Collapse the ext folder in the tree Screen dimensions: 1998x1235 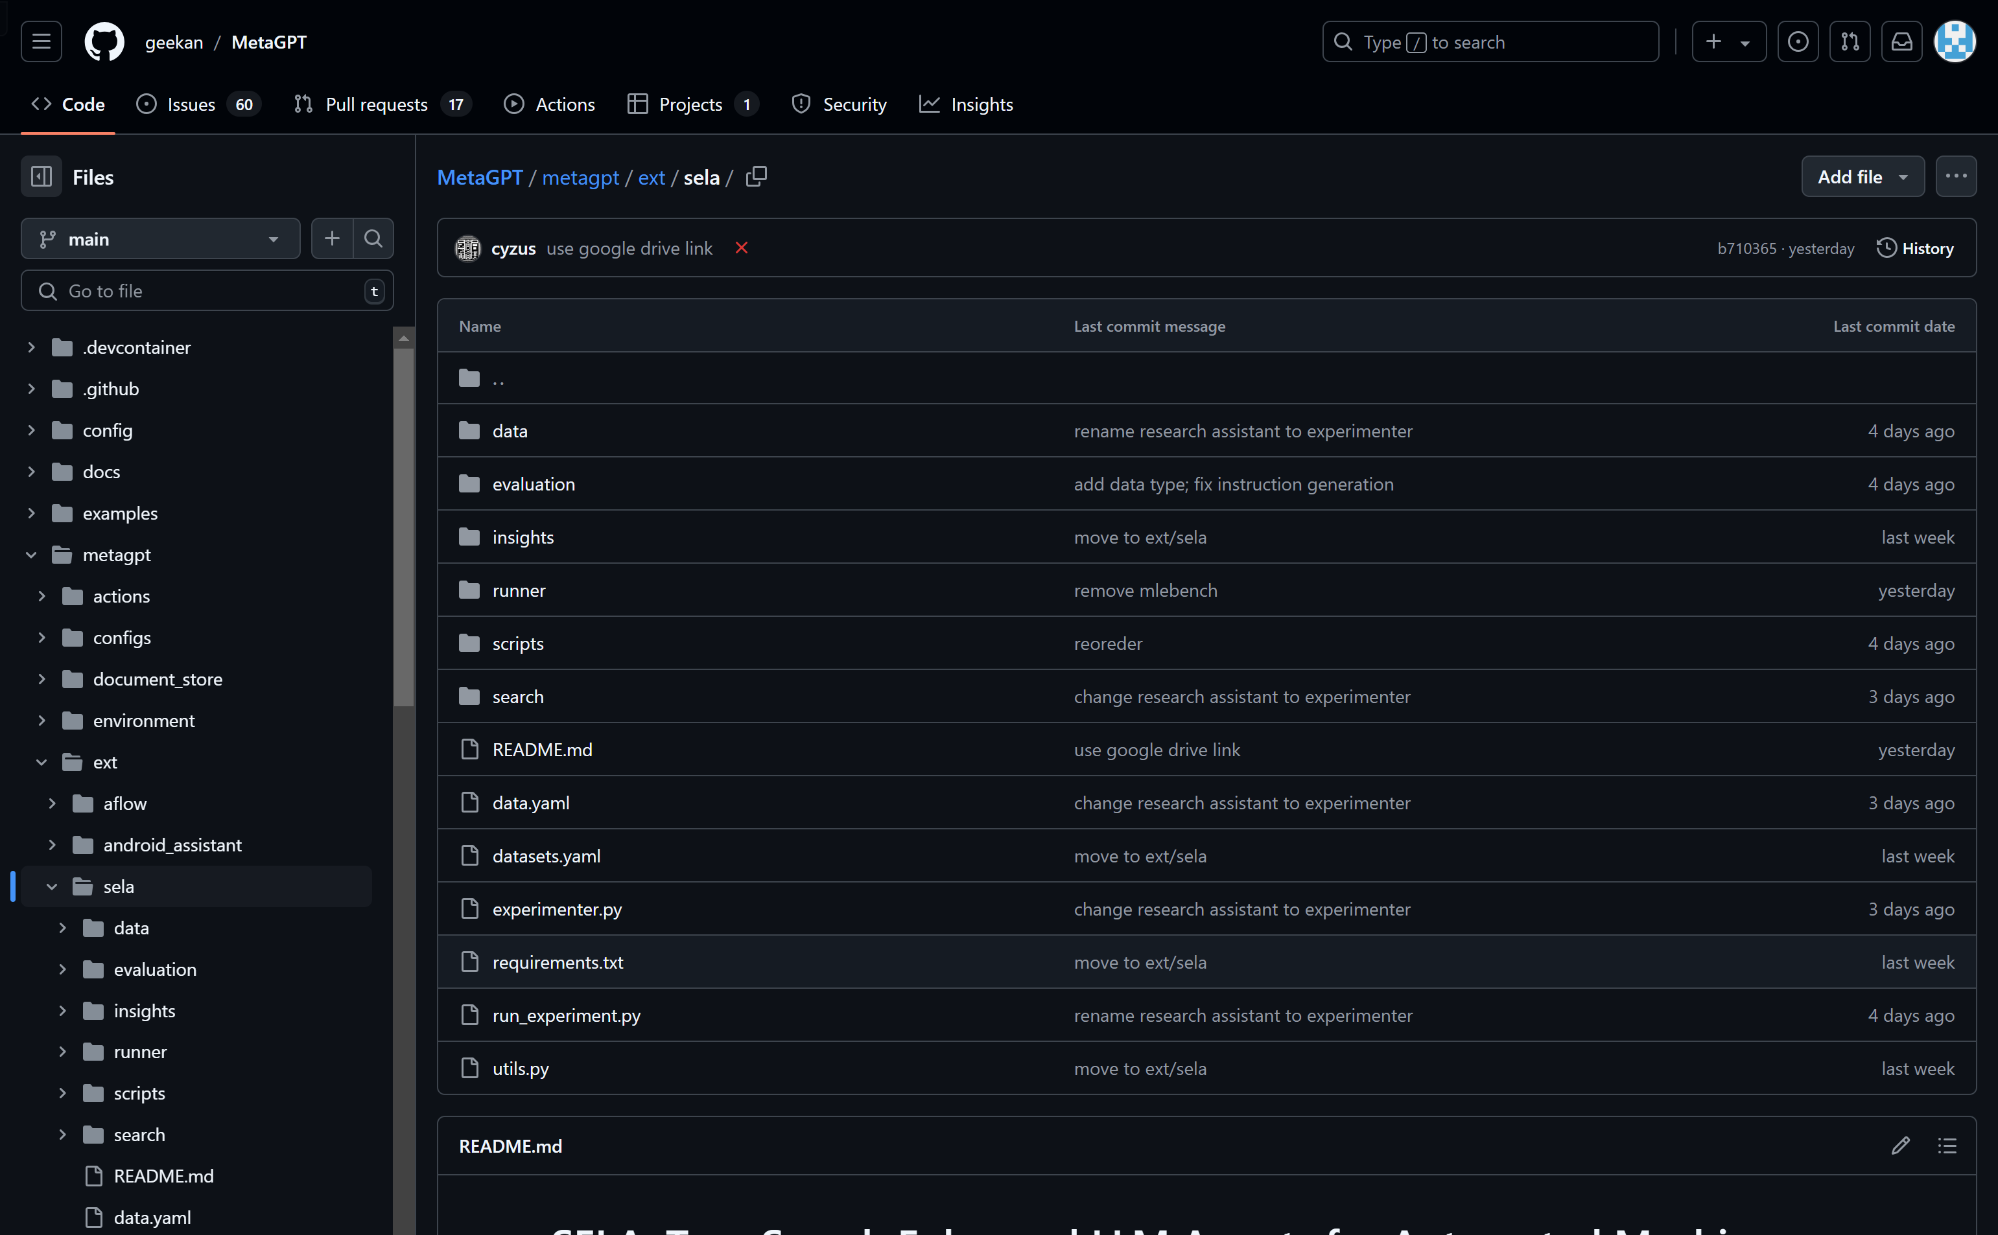[41, 762]
